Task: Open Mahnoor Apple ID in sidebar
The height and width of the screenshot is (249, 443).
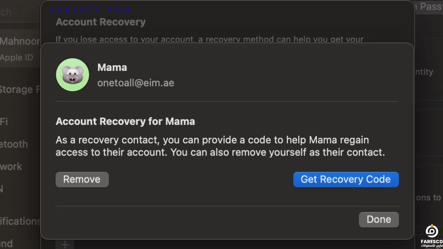Action: point(20,49)
